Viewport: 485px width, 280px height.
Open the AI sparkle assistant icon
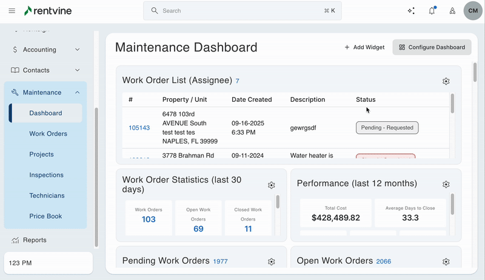411,11
